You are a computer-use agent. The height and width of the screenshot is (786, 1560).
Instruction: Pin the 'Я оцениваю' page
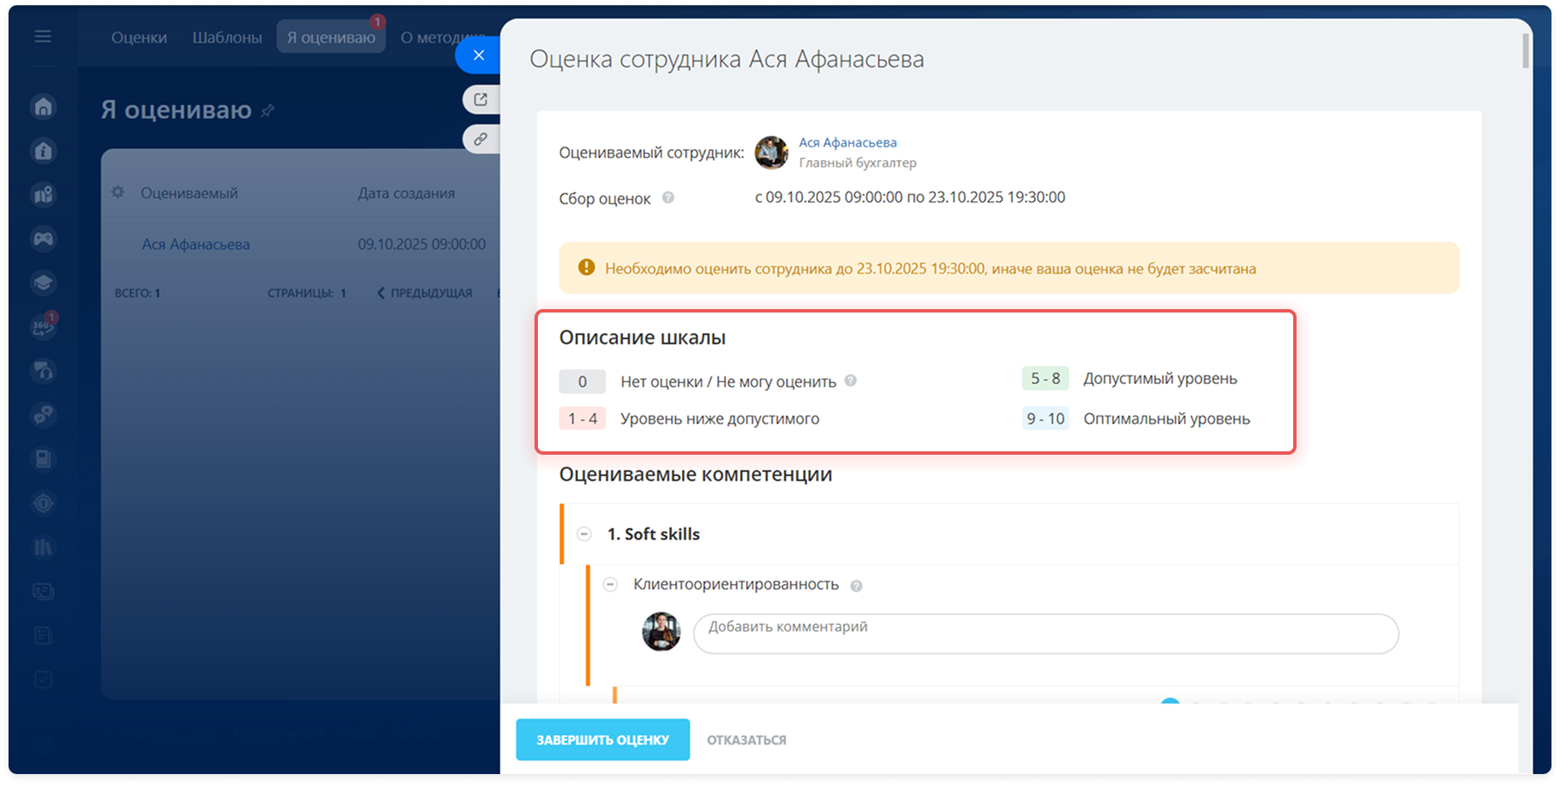(268, 111)
